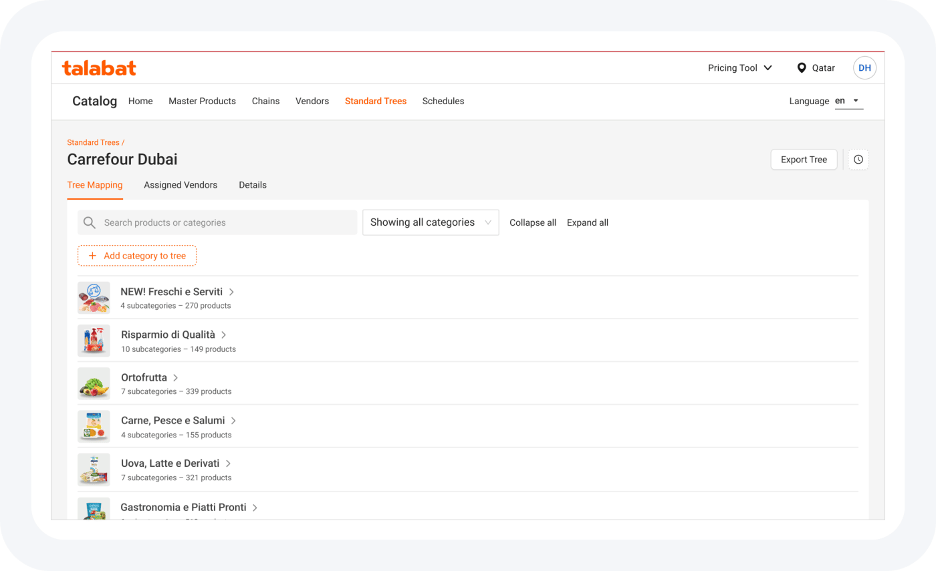Open the DH user avatar
This screenshot has width=936, height=571.
click(864, 68)
